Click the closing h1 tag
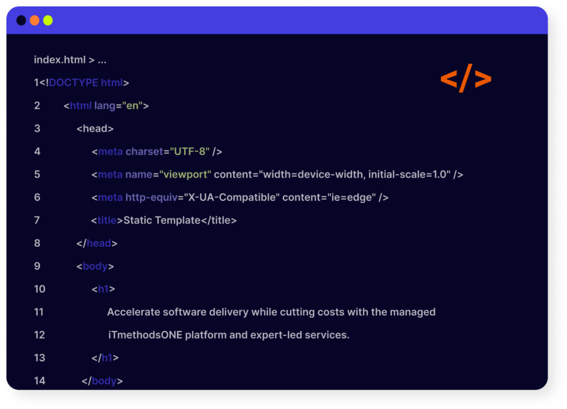567x409 pixels. coord(105,358)
